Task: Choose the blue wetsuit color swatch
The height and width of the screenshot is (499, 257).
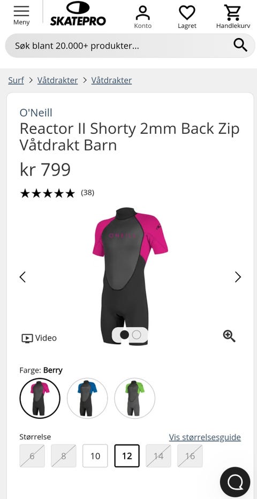Action: (x=87, y=398)
